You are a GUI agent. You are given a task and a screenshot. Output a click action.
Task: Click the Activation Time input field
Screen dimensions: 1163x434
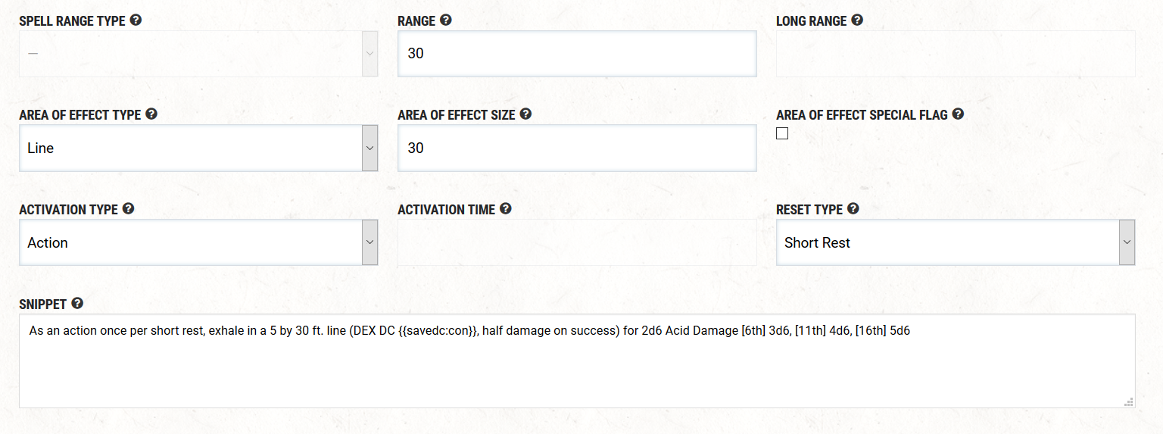(577, 242)
